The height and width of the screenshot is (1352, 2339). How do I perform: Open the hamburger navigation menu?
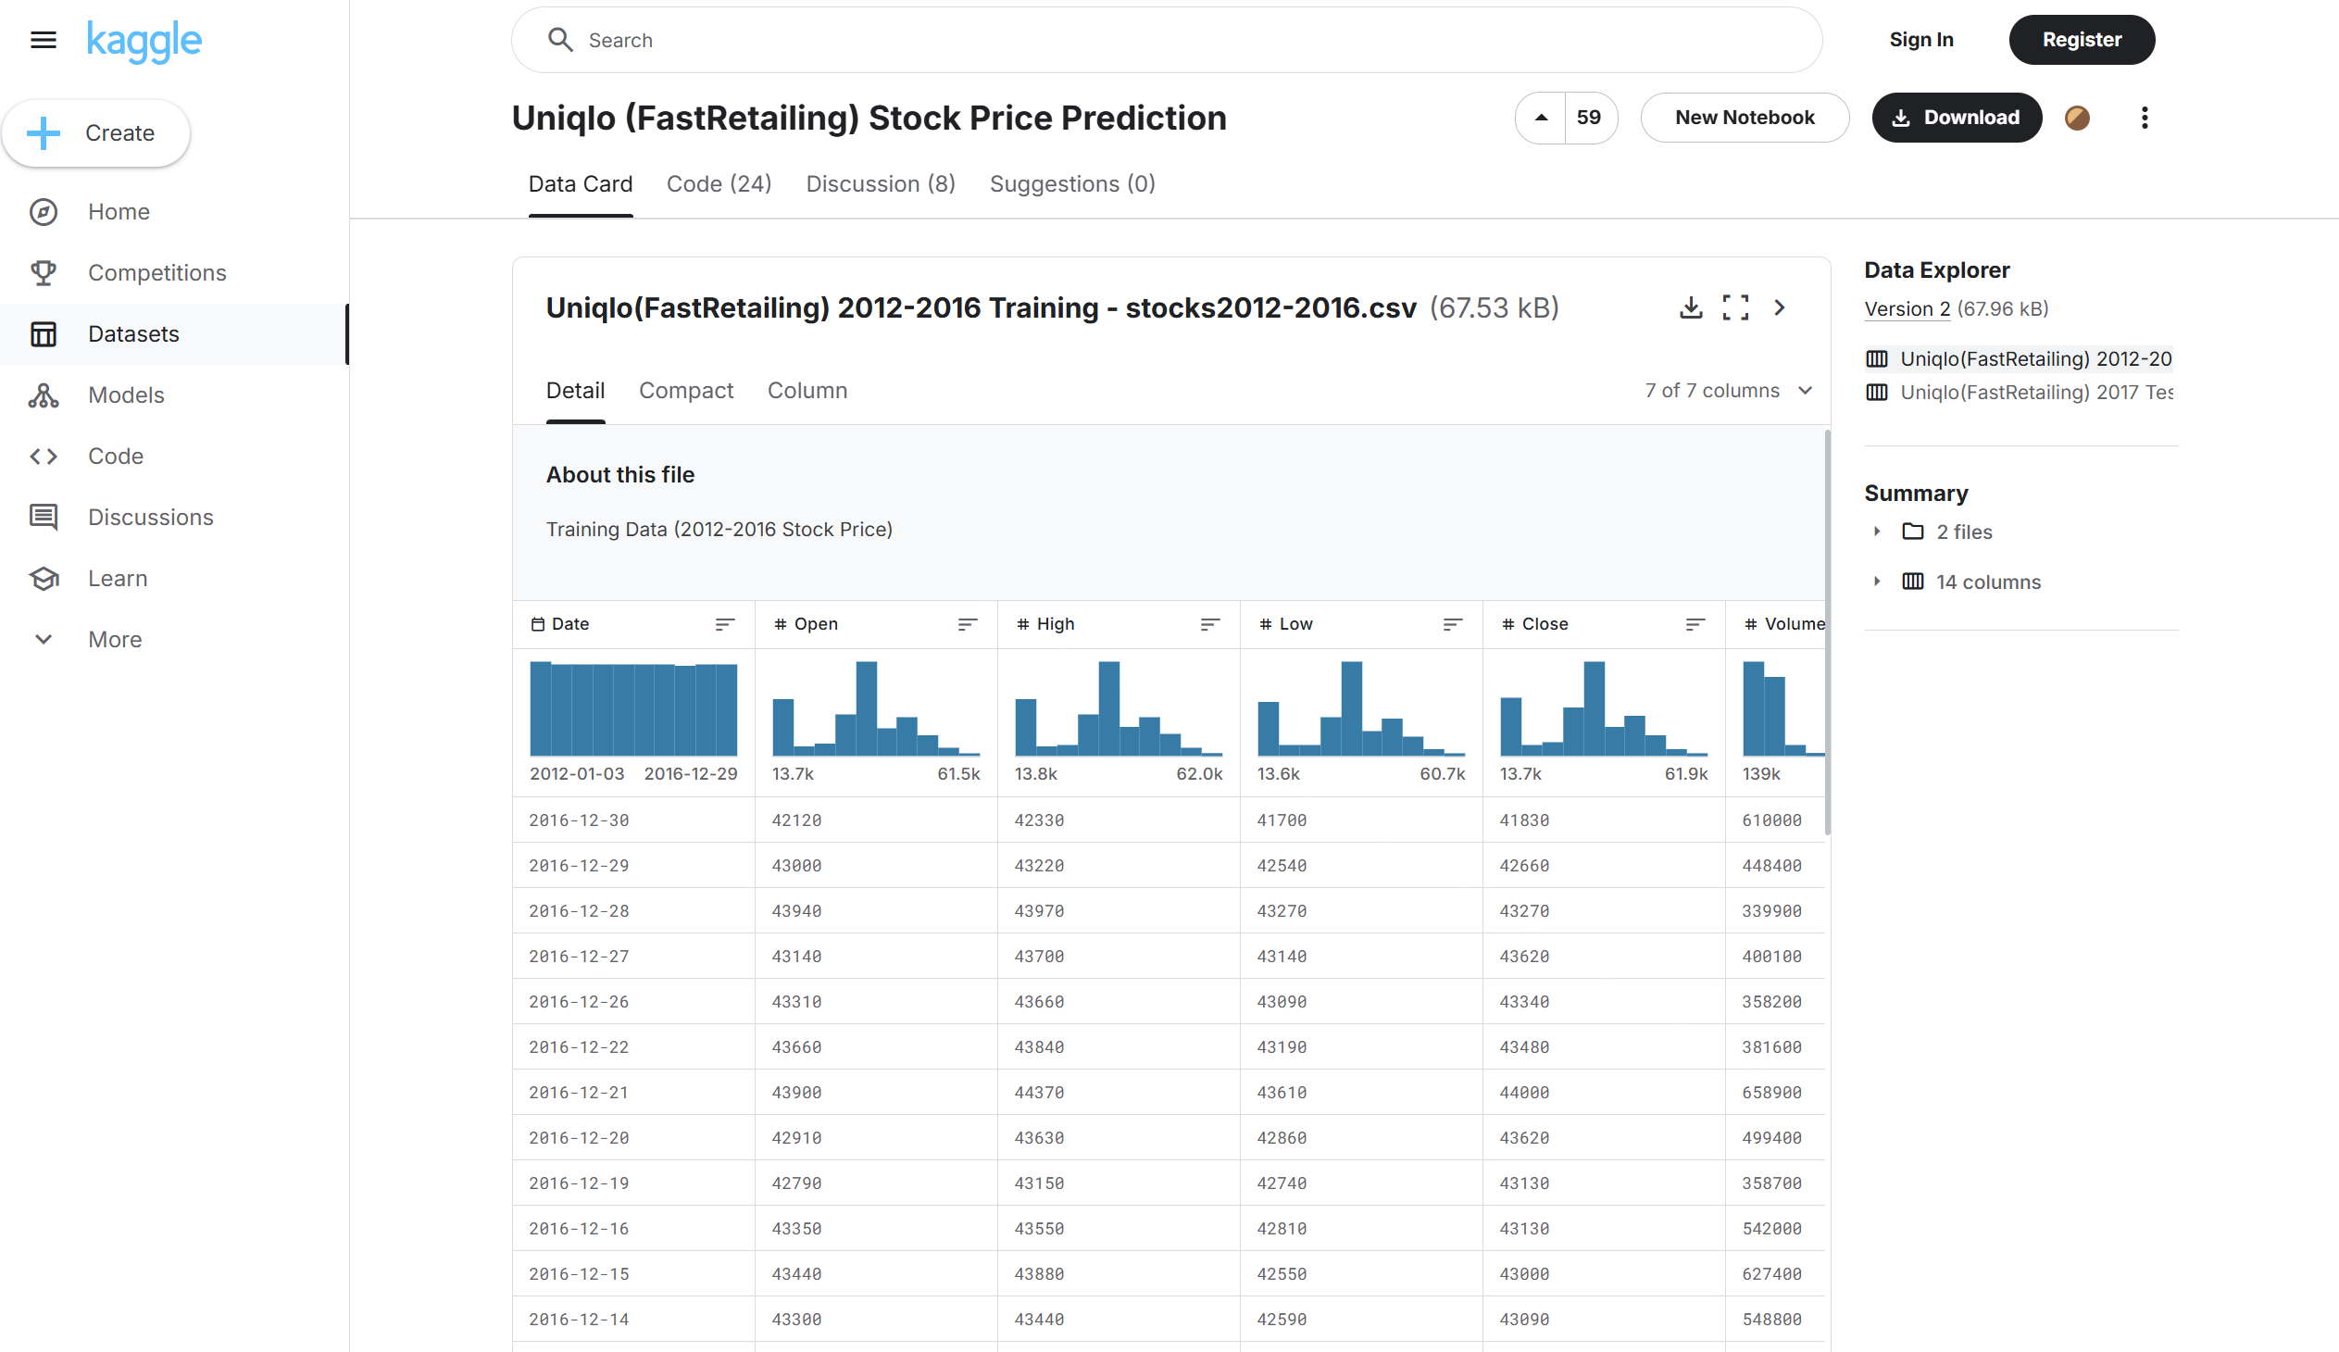pos(43,40)
